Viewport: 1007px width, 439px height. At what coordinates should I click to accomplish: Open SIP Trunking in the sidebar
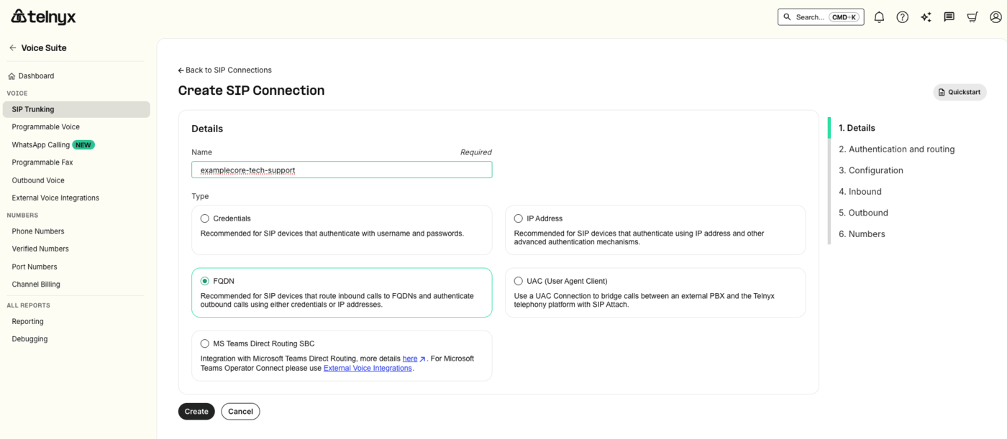(76, 109)
